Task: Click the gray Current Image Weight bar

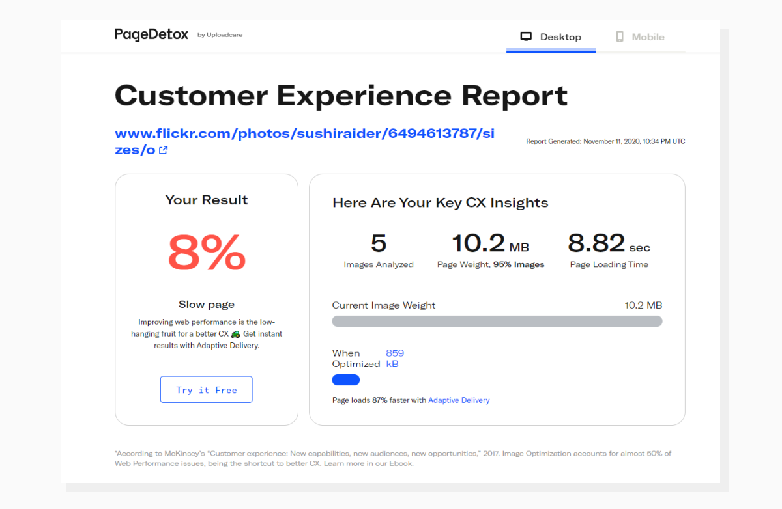Action: 497,321
